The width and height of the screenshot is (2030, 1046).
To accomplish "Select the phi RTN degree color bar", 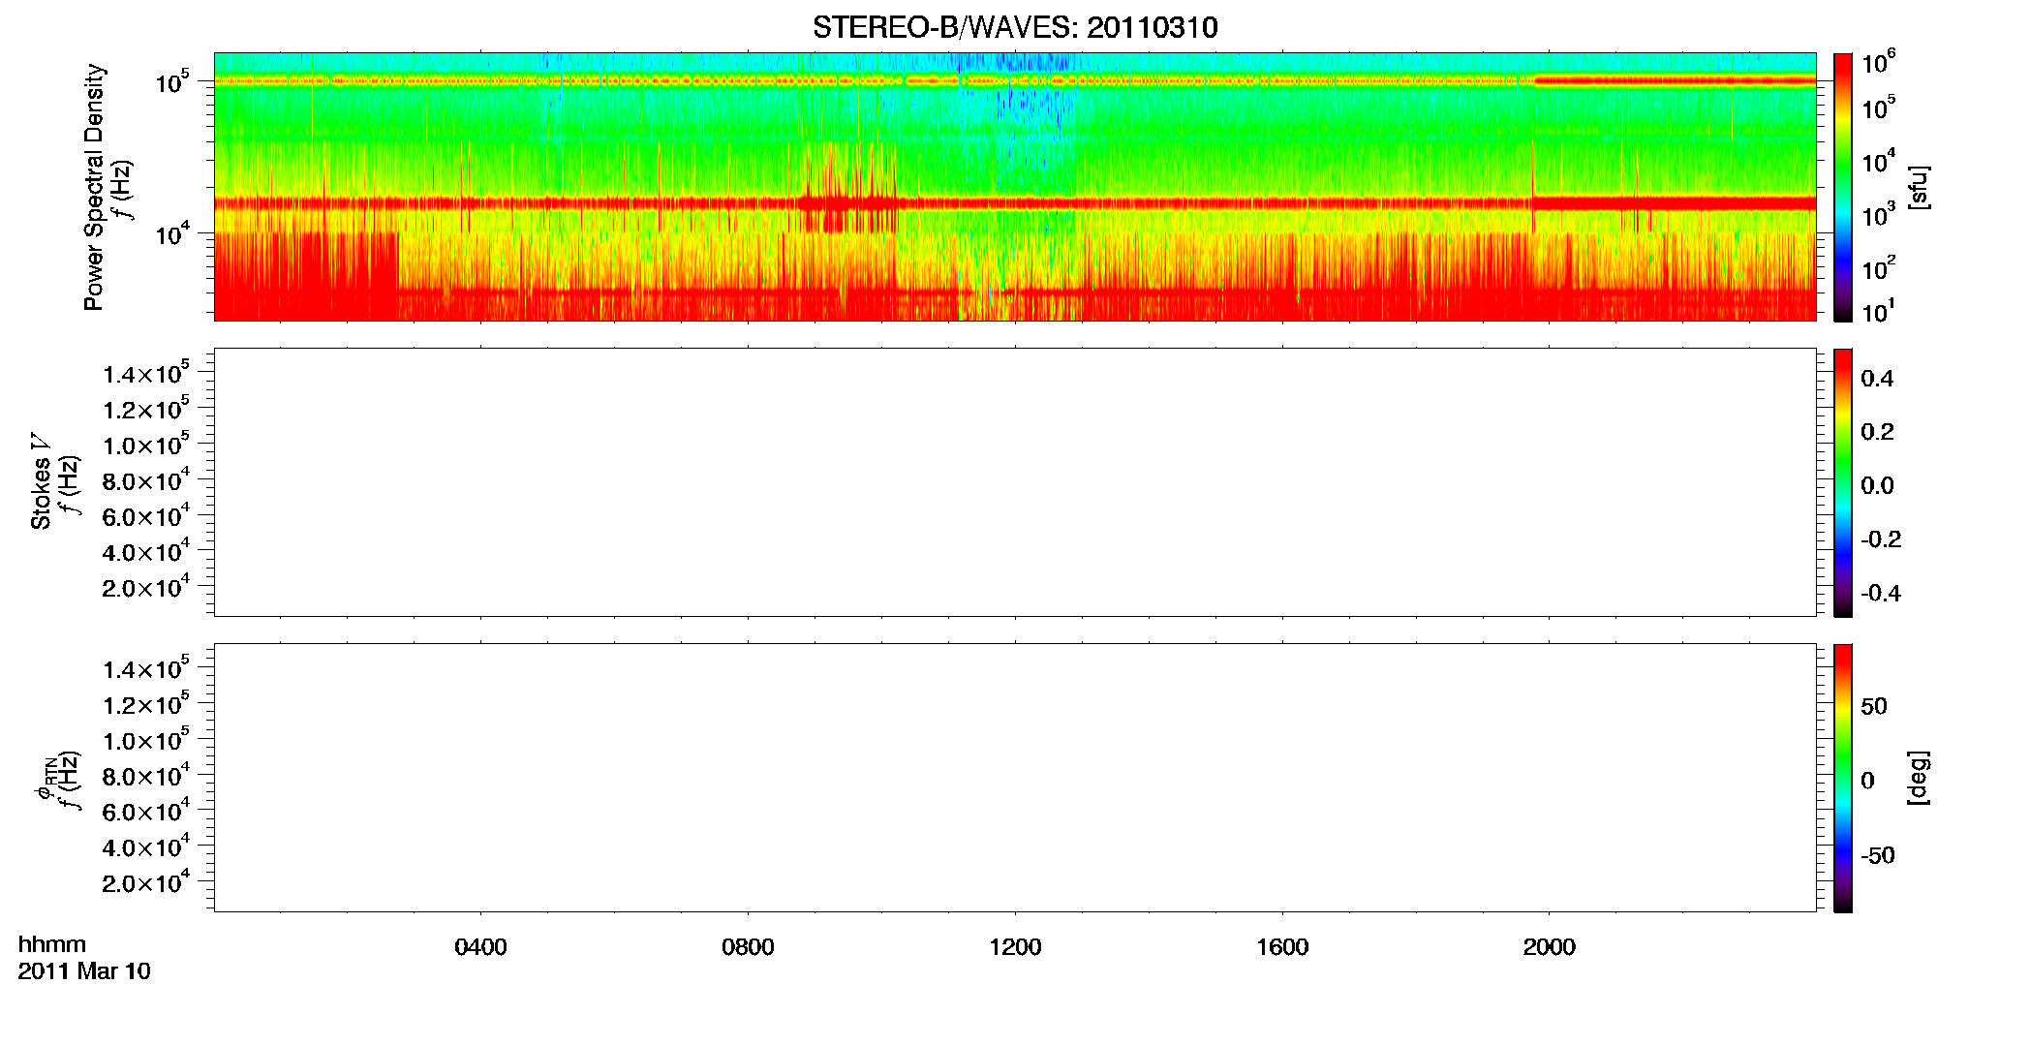I will [1843, 778].
